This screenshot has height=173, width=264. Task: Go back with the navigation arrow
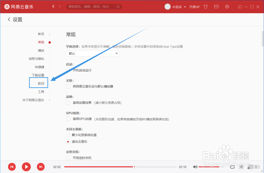pyautogui.click(x=53, y=7)
